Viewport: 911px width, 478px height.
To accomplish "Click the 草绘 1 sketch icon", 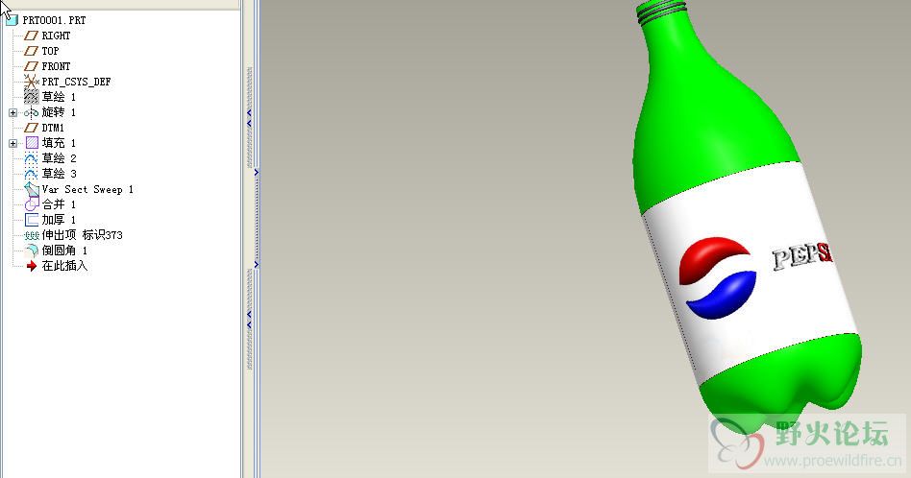I will click(x=32, y=96).
